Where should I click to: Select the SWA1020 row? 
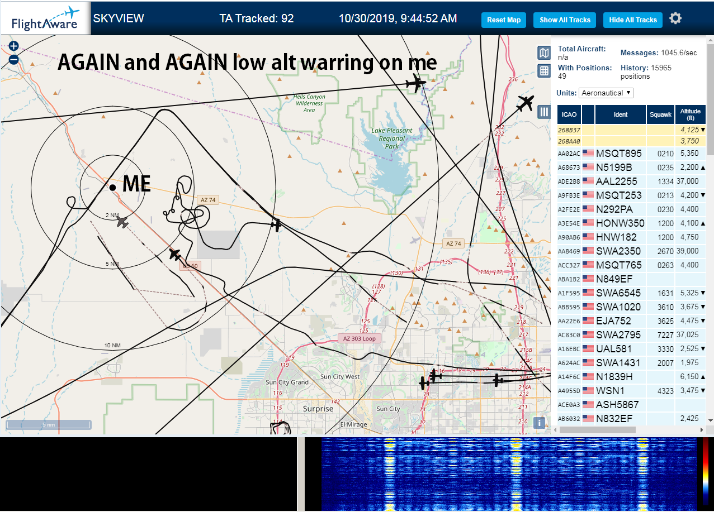click(632, 307)
